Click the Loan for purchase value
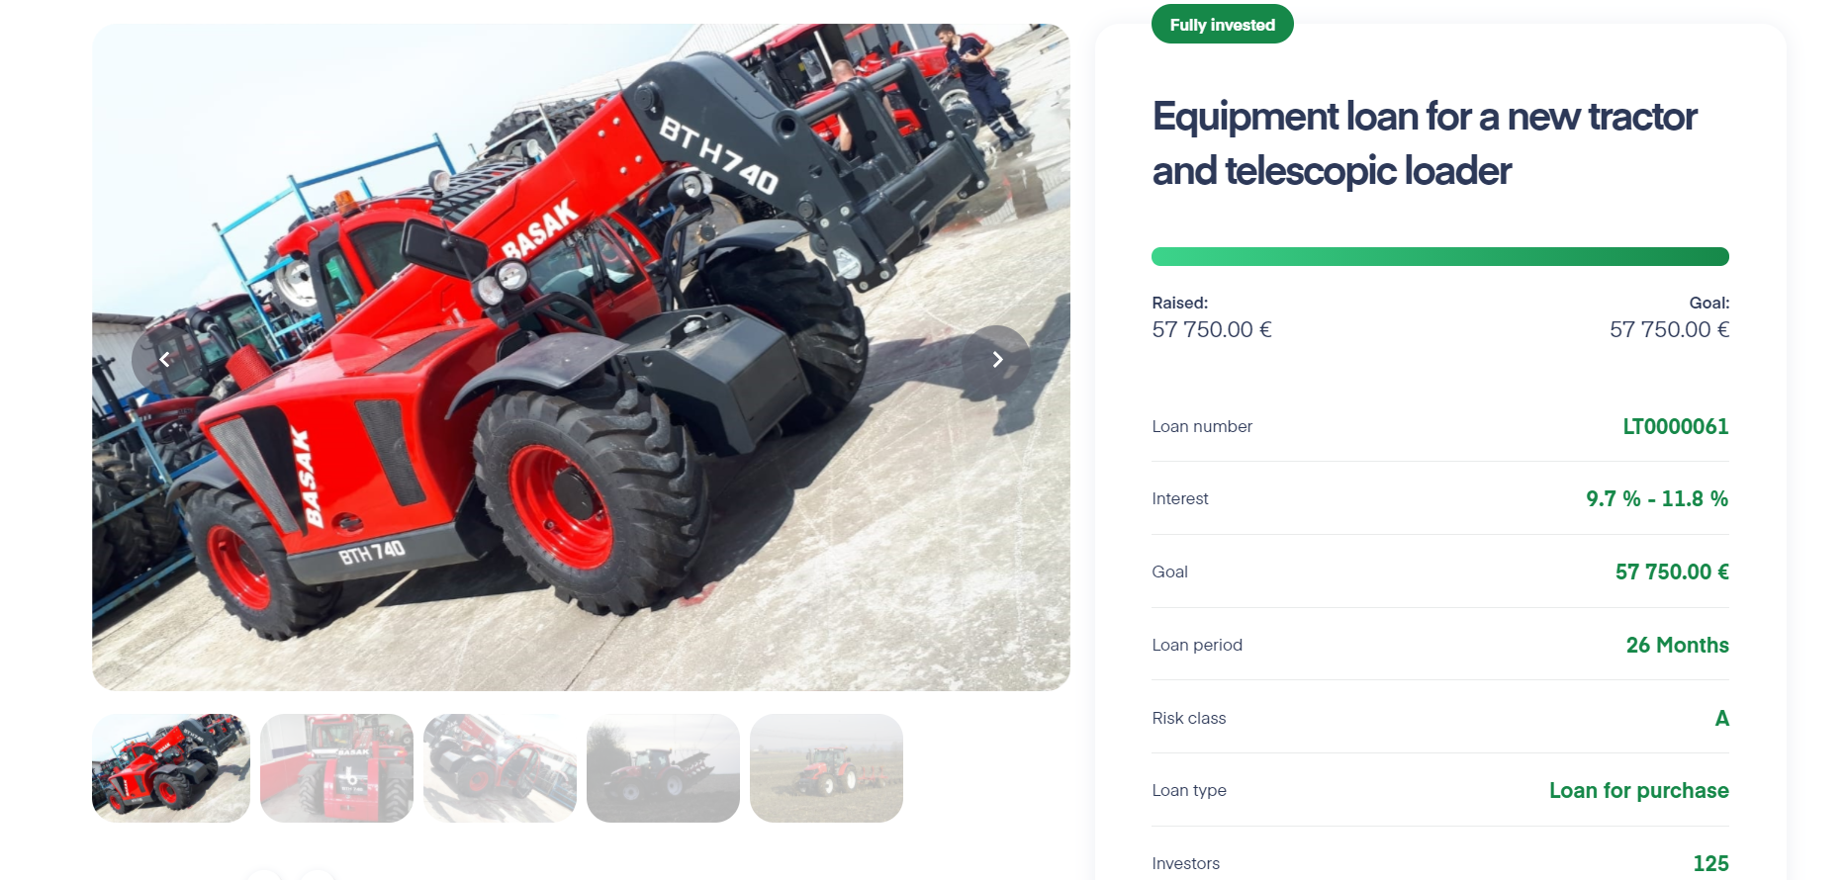The image size is (1846, 880). pos(1638,790)
